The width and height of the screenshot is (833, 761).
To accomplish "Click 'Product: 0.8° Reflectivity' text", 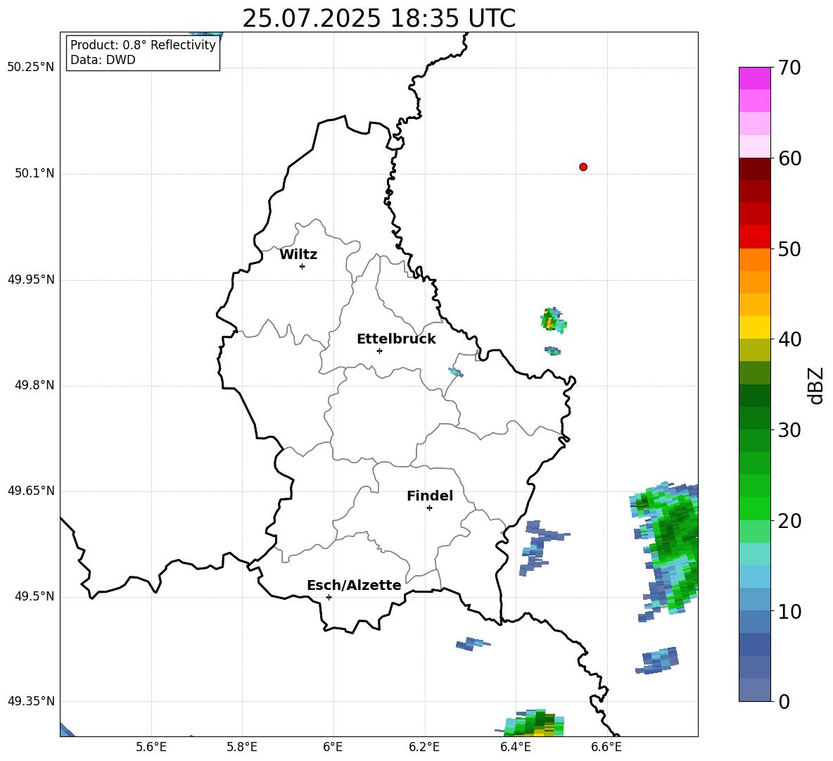I will (x=143, y=45).
